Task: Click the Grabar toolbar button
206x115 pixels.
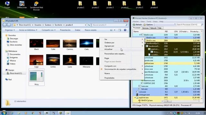Action: pos(78,30)
